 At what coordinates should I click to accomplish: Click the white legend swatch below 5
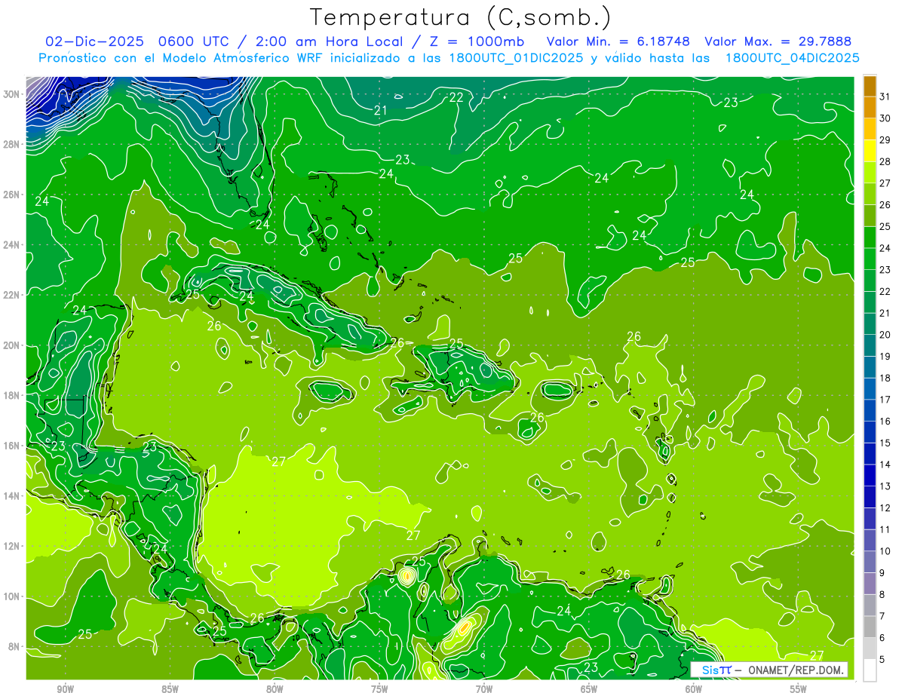(x=870, y=670)
